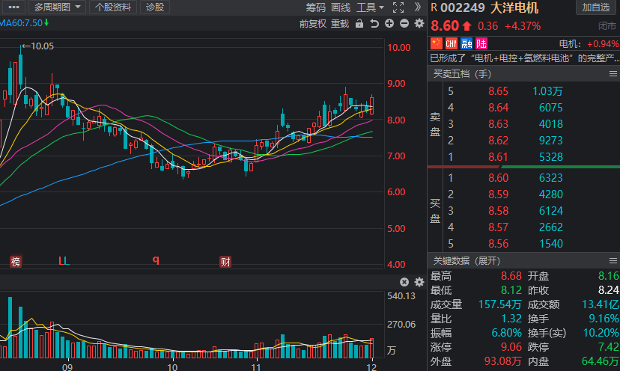The image size is (620, 371).
Task: Click the fullscreen expand icon
Action: point(398,7)
